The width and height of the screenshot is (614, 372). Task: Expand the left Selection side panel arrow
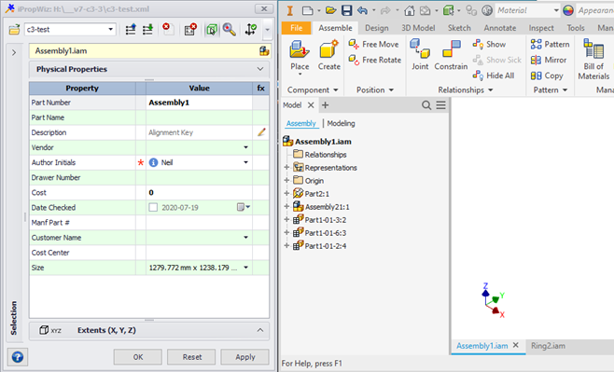pyautogui.click(x=14, y=52)
